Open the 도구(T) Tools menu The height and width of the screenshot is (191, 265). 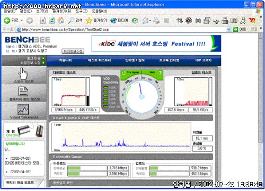pyautogui.click(x=82, y=11)
